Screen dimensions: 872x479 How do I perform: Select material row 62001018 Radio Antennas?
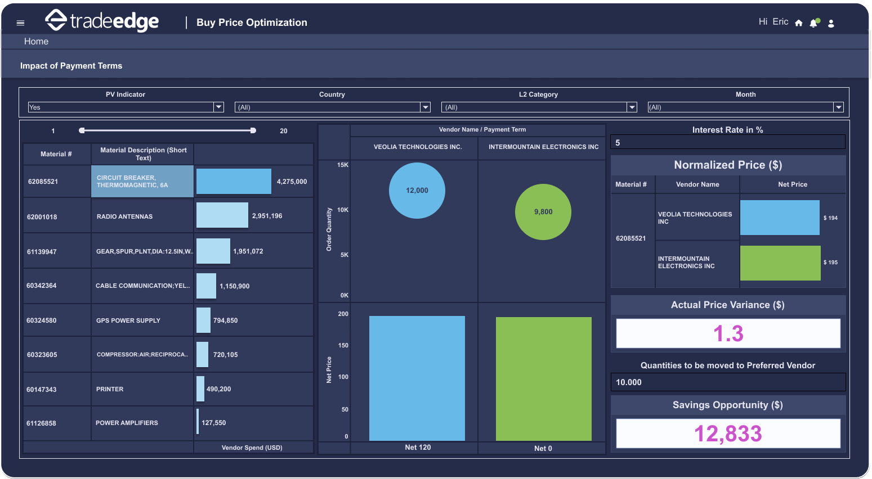pos(124,216)
